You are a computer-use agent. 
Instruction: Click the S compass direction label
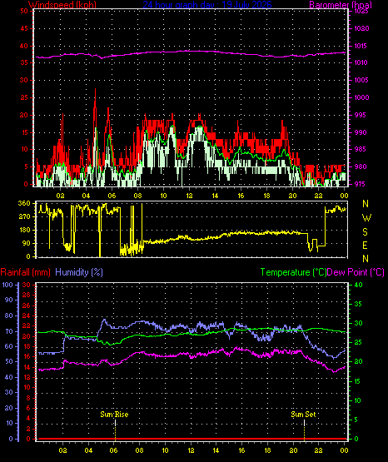(365, 232)
